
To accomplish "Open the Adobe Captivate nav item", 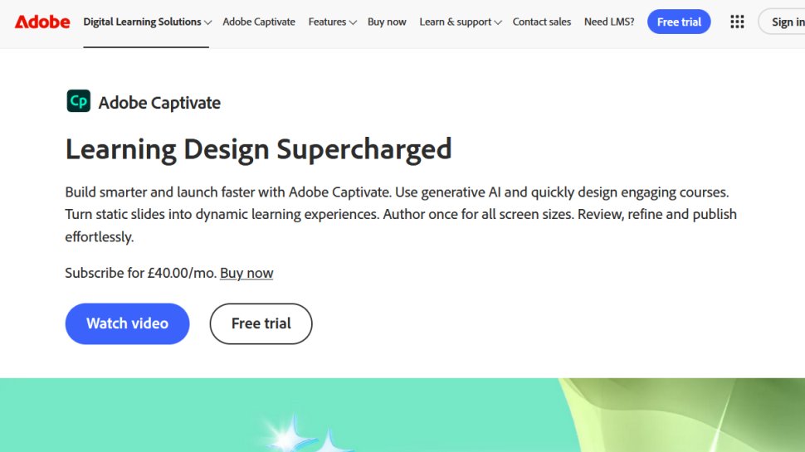I will click(x=259, y=22).
